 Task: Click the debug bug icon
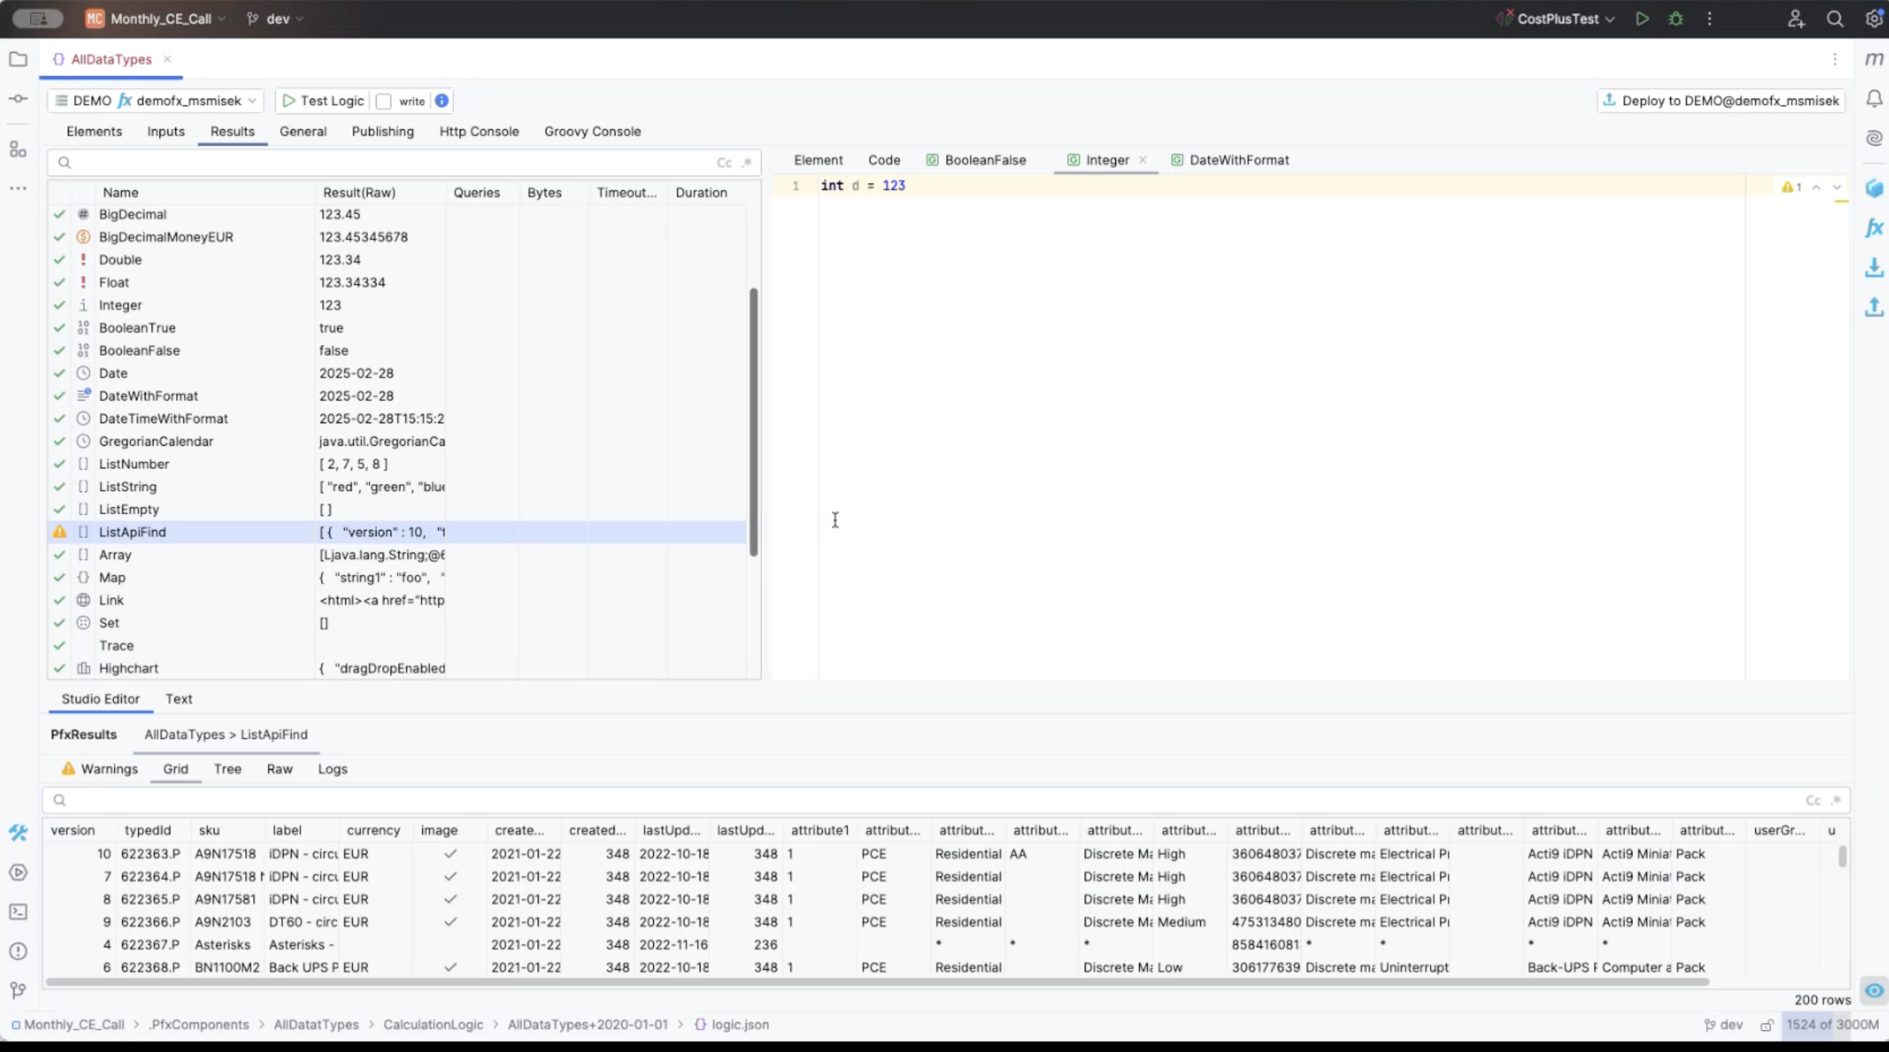pyautogui.click(x=1676, y=19)
